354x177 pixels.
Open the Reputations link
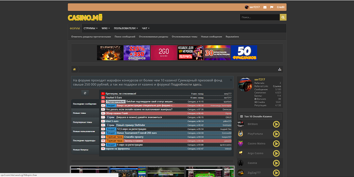[x=232, y=37]
